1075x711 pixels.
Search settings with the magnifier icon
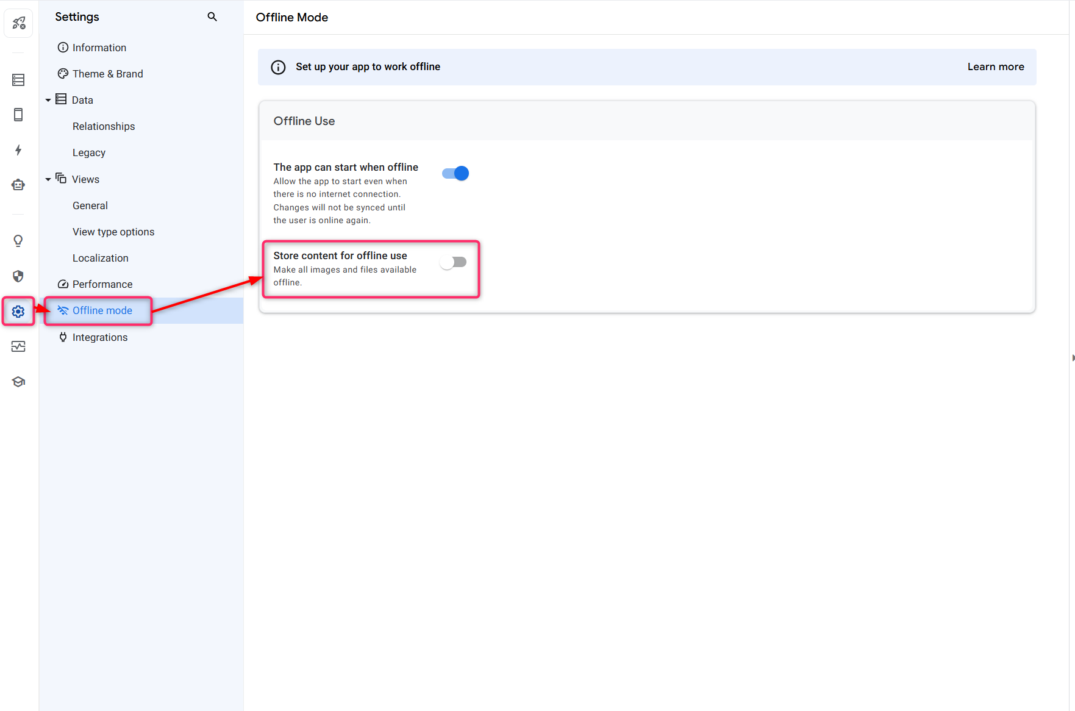click(212, 17)
